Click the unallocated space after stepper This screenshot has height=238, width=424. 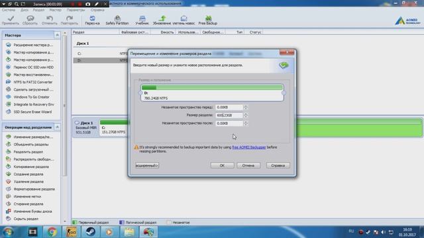pyautogui.click(x=246, y=123)
